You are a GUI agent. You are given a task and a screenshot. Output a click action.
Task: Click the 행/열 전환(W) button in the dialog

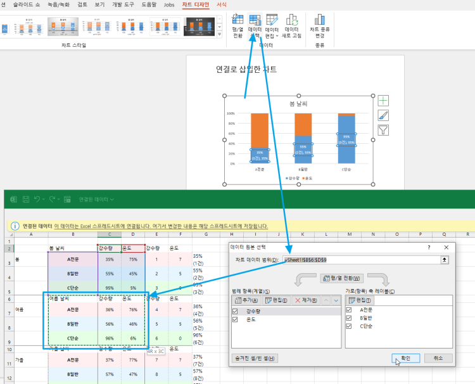coord(341,278)
